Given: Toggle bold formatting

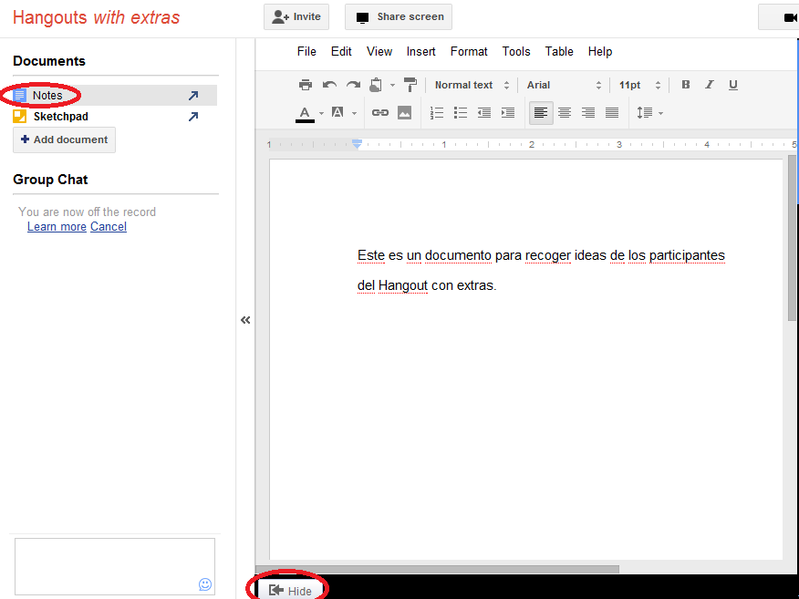Looking at the screenshot, I should [x=686, y=85].
